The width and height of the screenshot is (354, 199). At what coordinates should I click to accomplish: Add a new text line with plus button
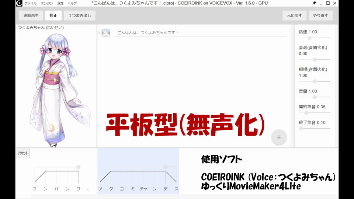[279, 137]
